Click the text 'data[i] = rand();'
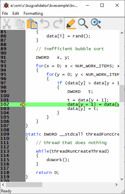Viewport: 125px width, 194px height. pyautogui.click(x=68, y=36)
